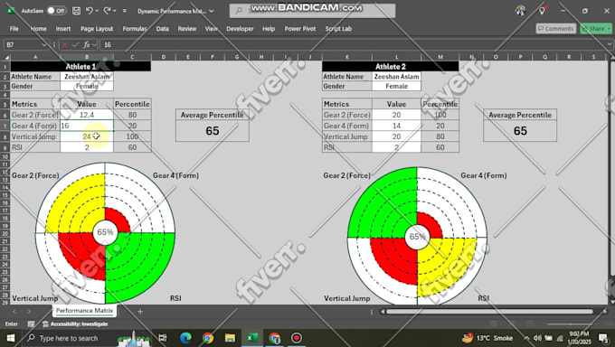Select Athlete 1 Gear 2 value 12.4
Viewport: 615px width, 347px height.
pos(87,115)
